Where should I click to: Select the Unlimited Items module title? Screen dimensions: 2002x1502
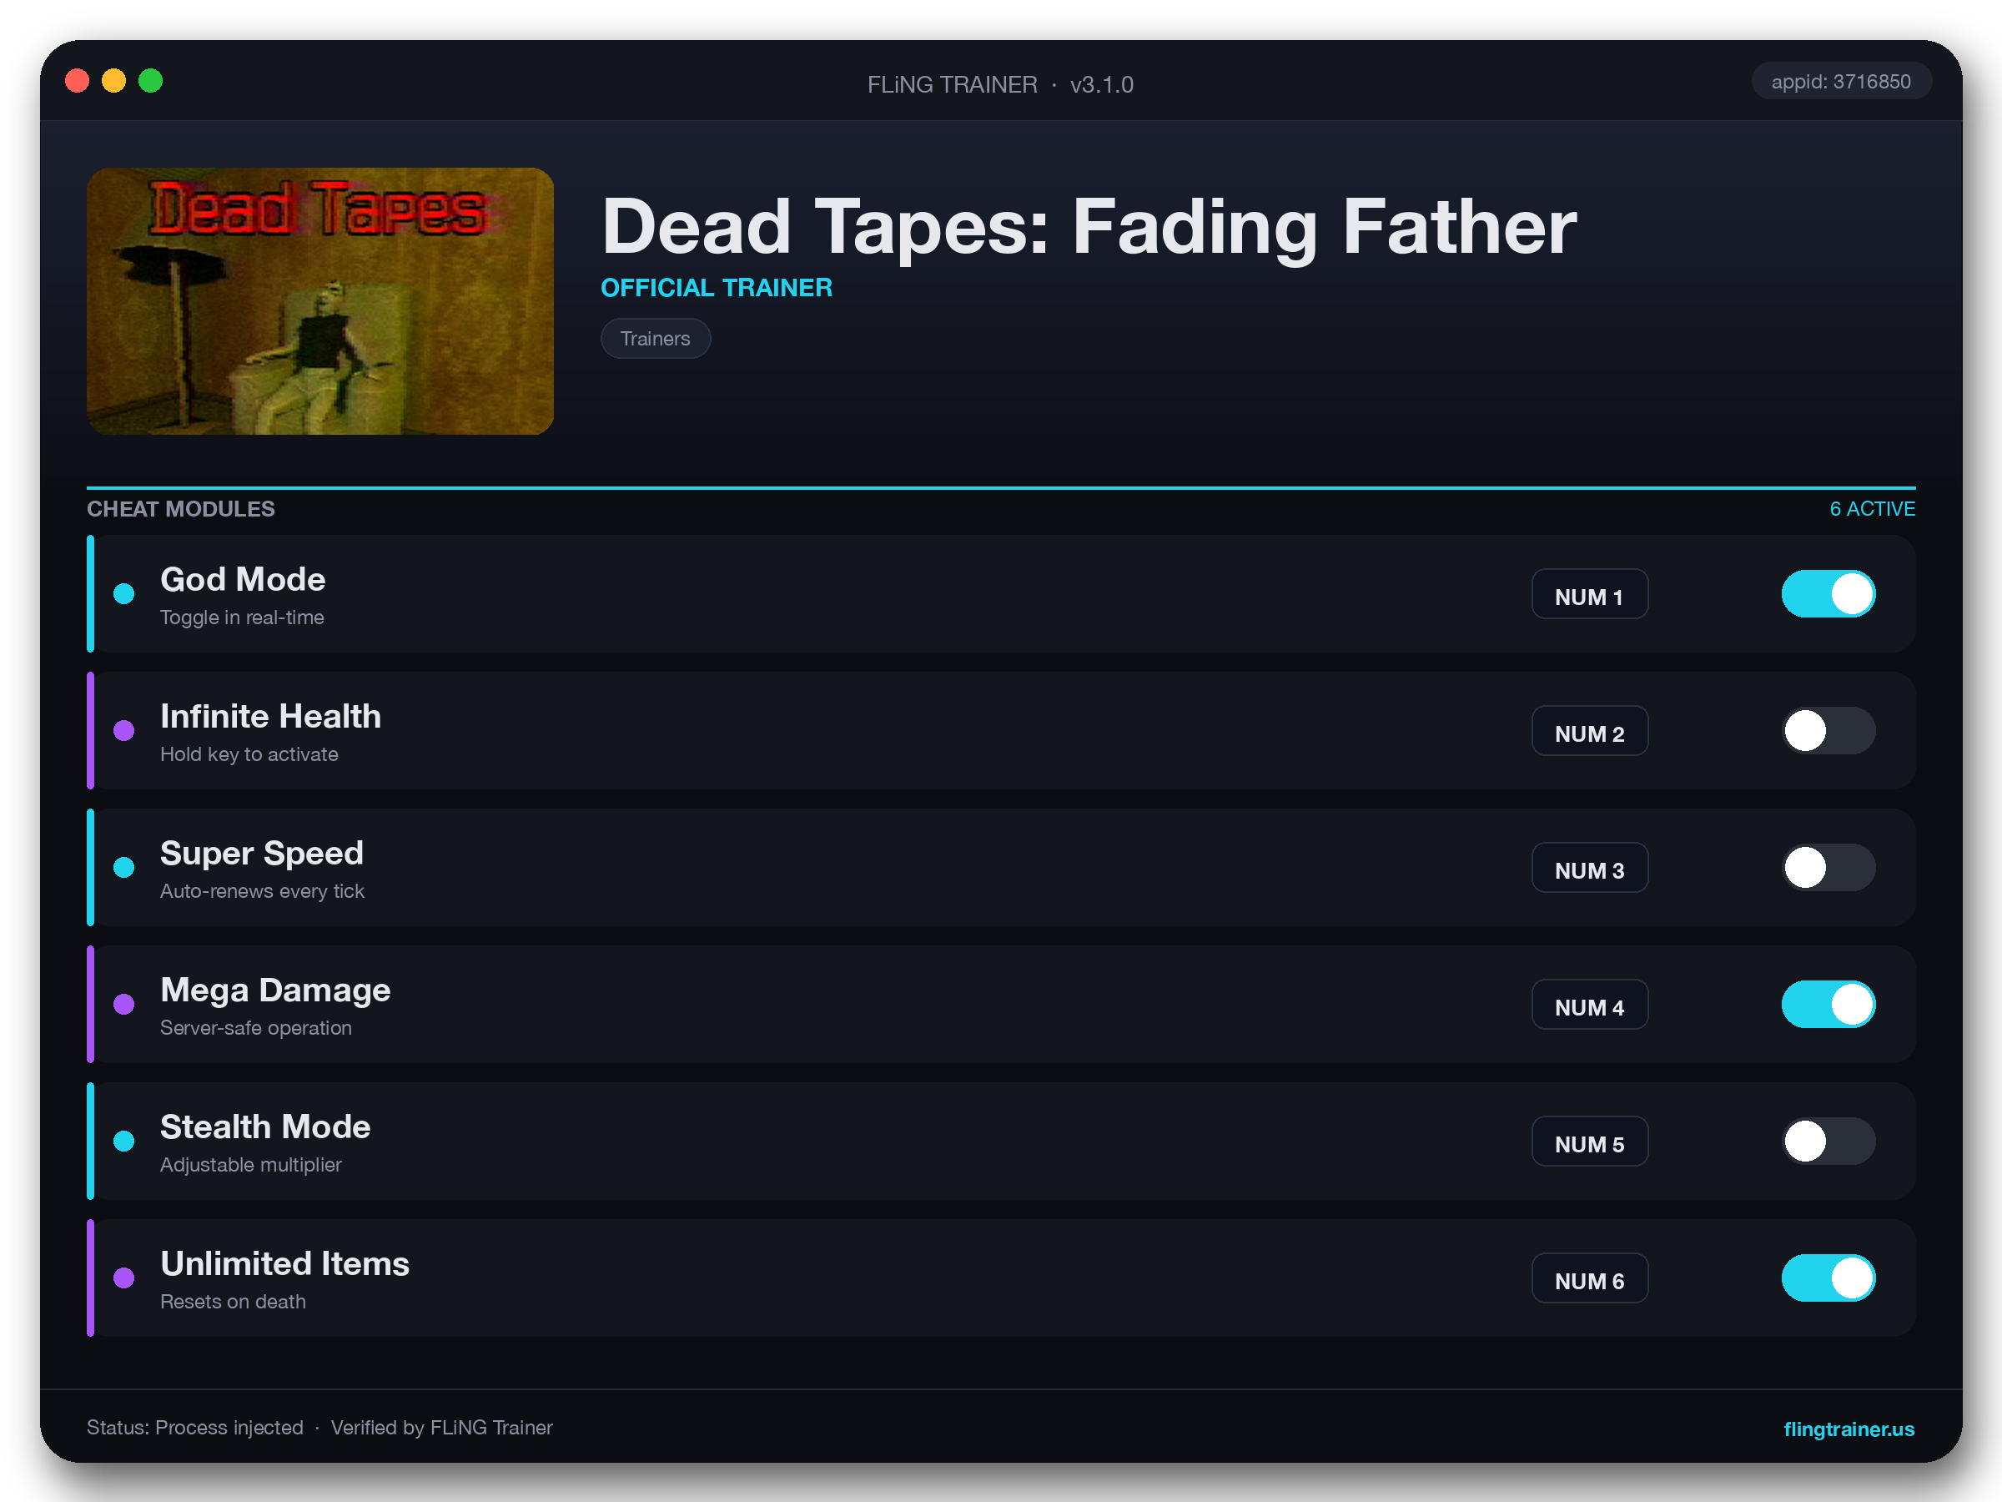[x=285, y=1263]
